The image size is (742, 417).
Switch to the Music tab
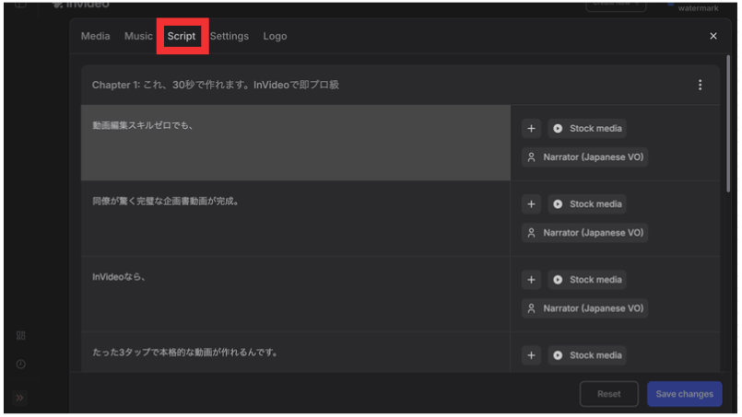[138, 36]
